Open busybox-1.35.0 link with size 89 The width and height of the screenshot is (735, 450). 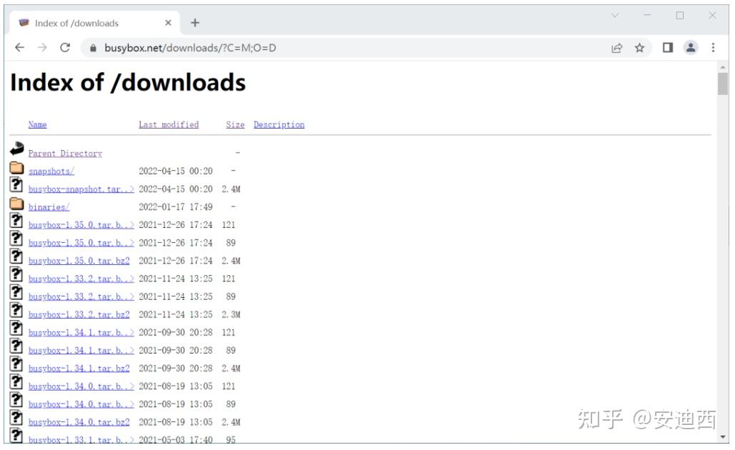point(81,243)
